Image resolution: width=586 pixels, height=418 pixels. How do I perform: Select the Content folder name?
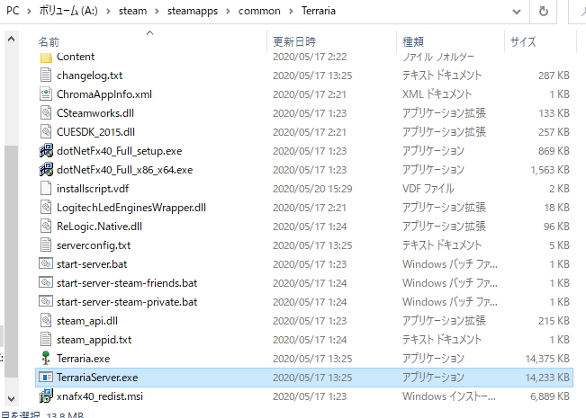tap(76, 57)
